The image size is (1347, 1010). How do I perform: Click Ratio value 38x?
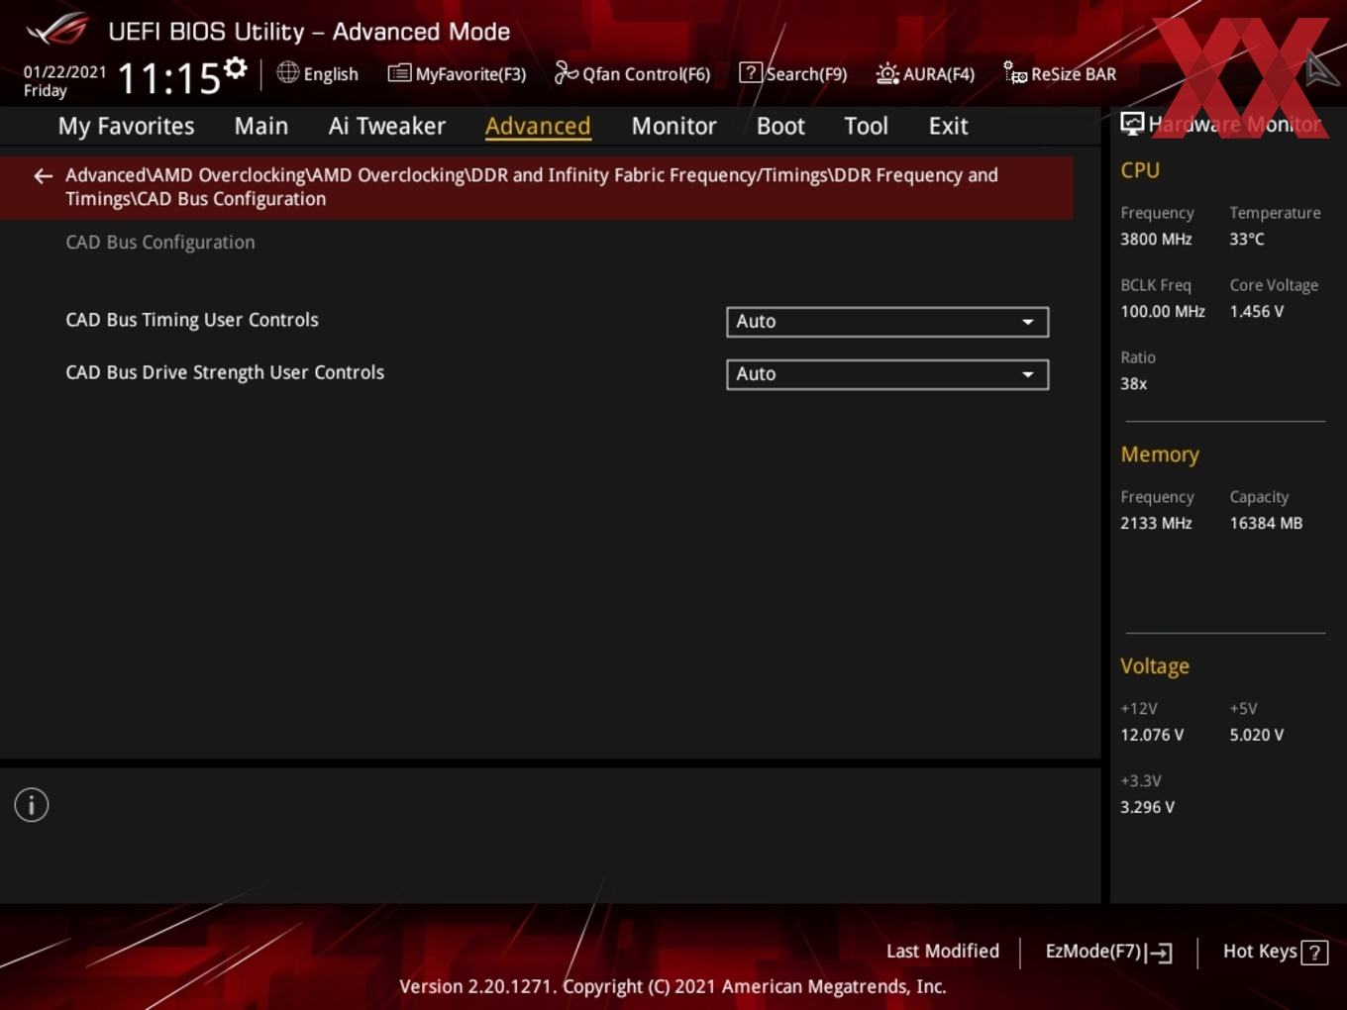1133,383
